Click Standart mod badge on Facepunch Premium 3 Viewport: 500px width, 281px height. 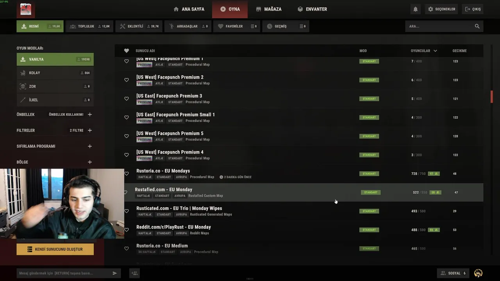click(369, 99)
